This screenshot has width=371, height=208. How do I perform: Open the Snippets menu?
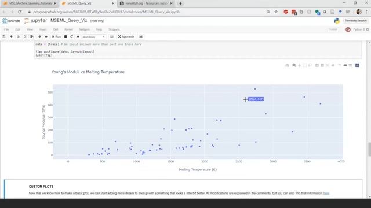click(x=114, y=29)
